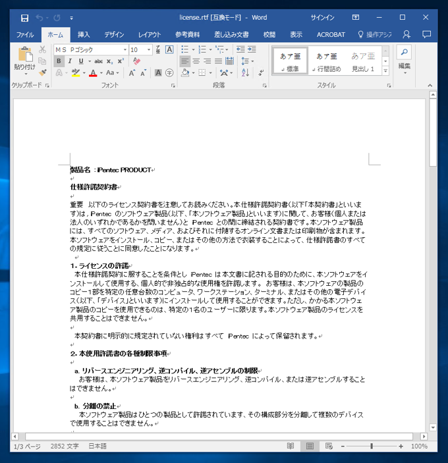Toggle subscript formatting
This screenshot has height=463, width=448.
(109, 61)
